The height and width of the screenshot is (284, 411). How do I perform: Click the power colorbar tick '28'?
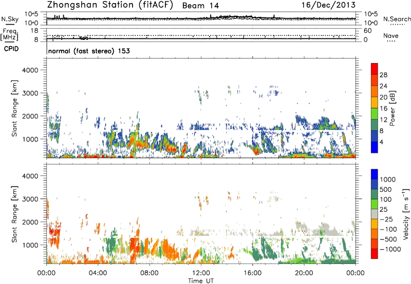pyautogui.click(x=383, y=75)
